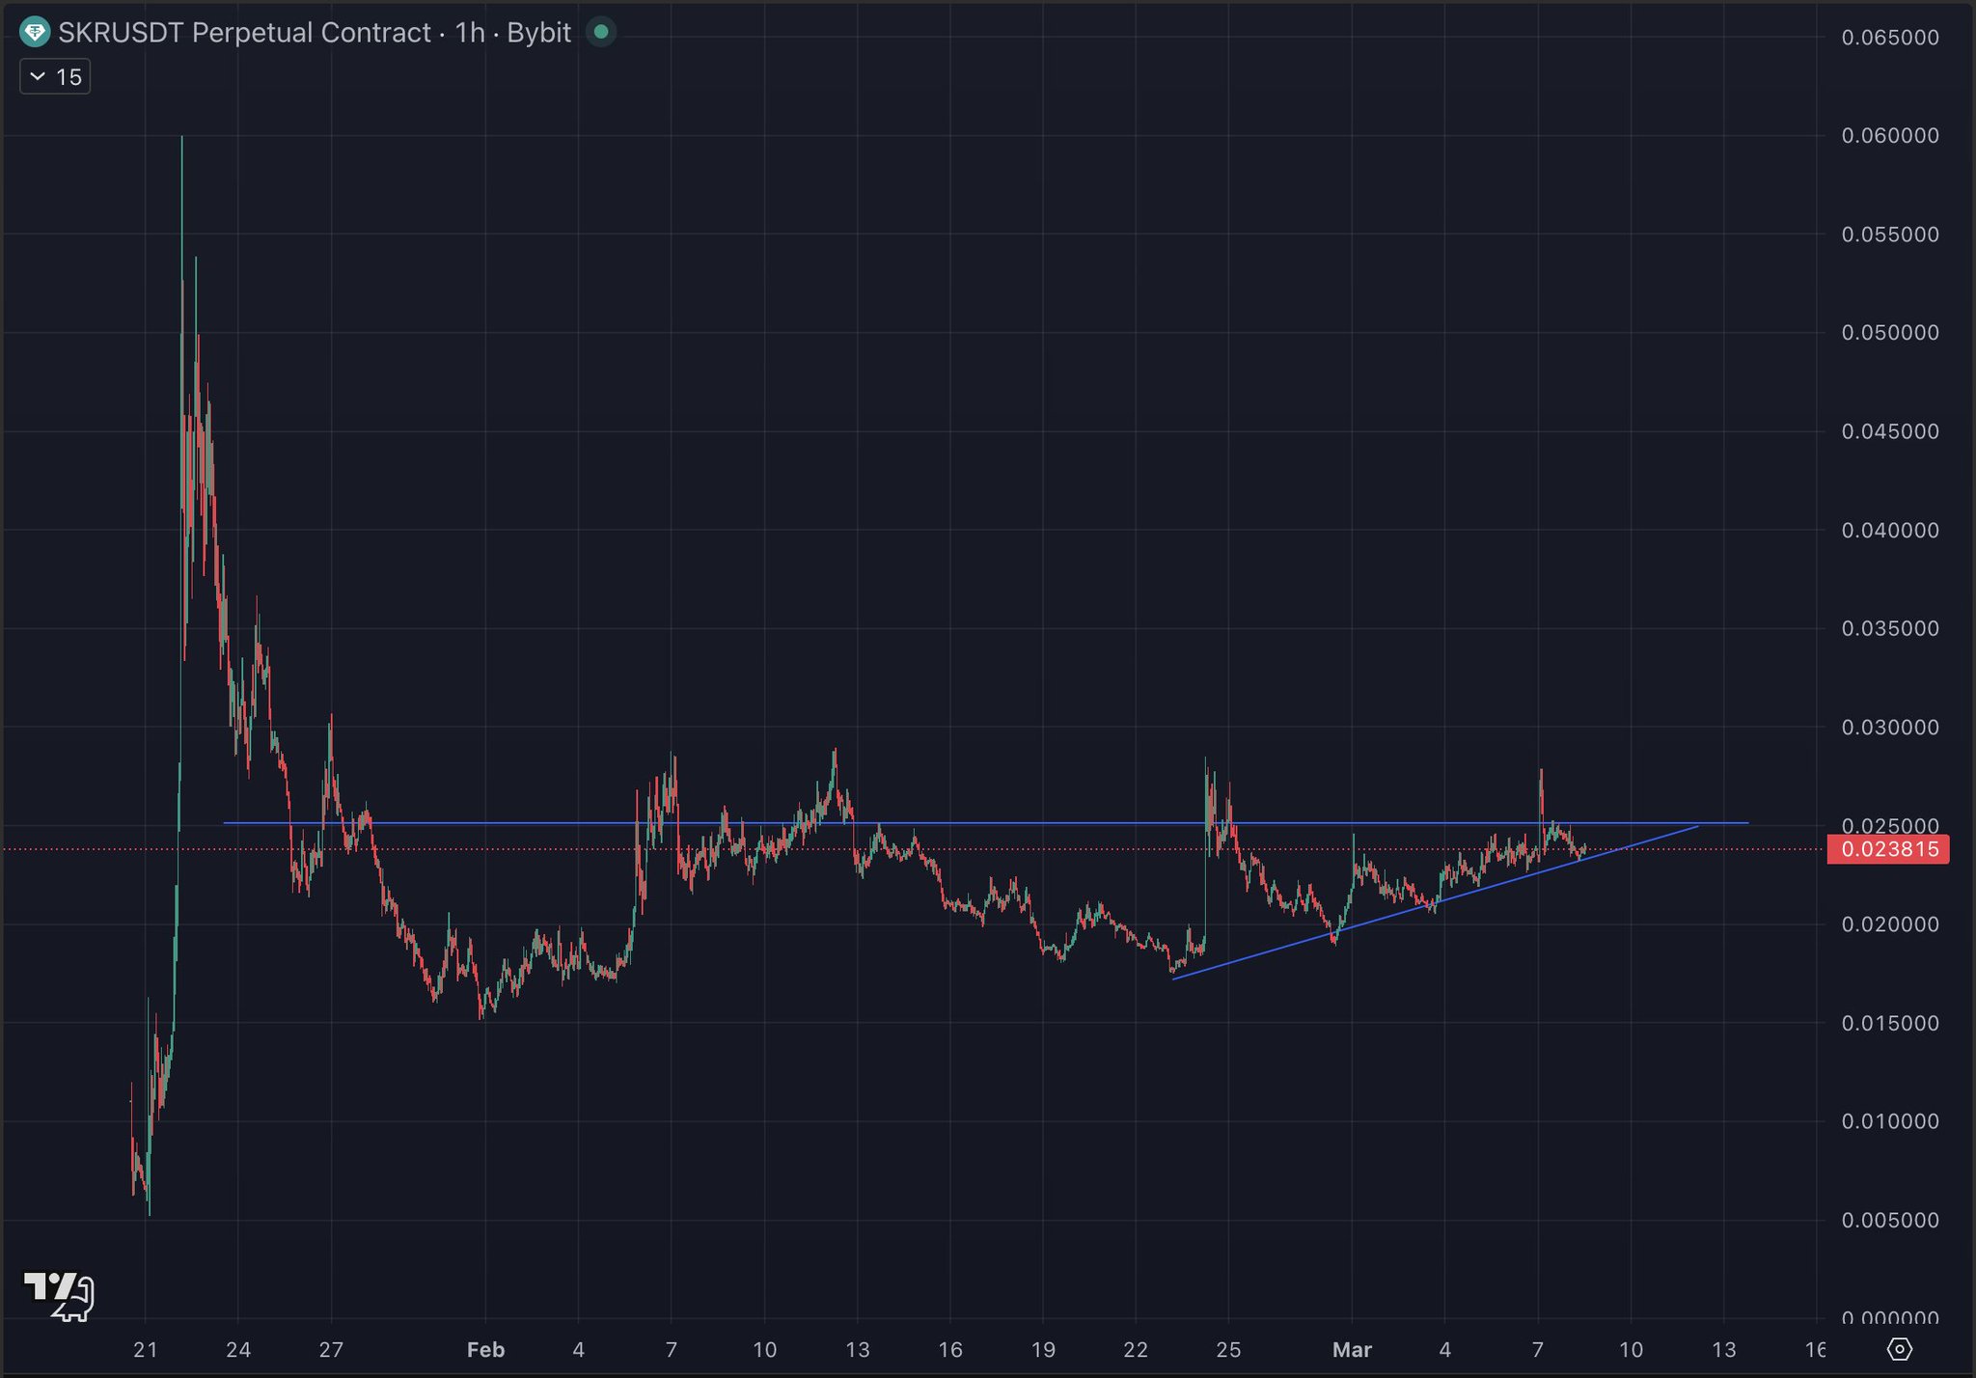1976x1378 pixels.
Task: Click the 21 date on time axis
Action: [146, 1349]
